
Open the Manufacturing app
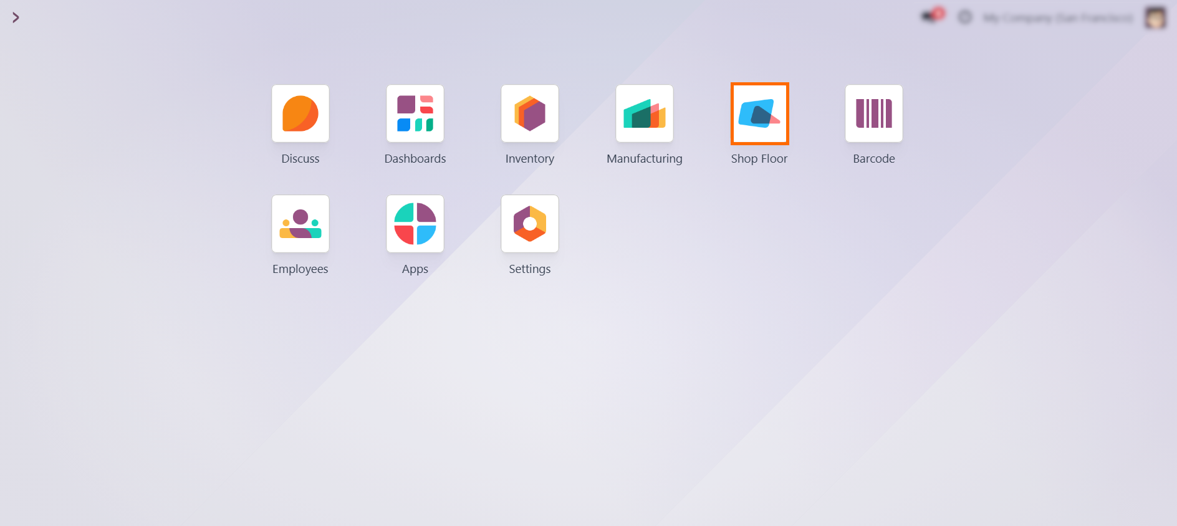point(645,113)
